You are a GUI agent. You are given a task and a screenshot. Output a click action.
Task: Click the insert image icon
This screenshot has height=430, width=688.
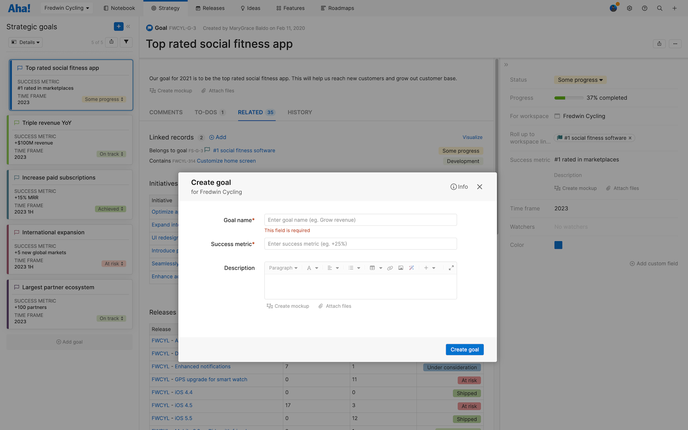click(401, 268)
